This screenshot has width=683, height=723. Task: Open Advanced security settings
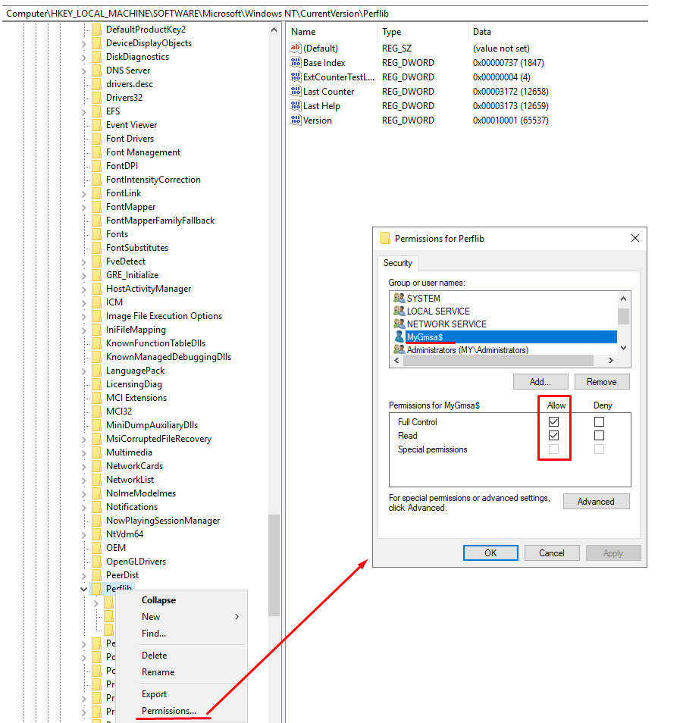point(596,501)
